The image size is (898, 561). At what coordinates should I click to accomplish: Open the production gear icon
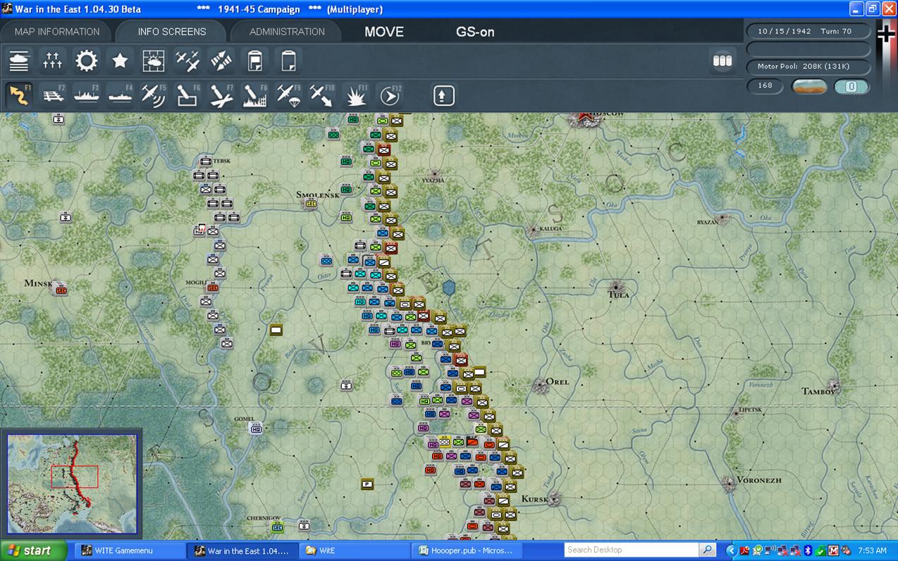87,61
